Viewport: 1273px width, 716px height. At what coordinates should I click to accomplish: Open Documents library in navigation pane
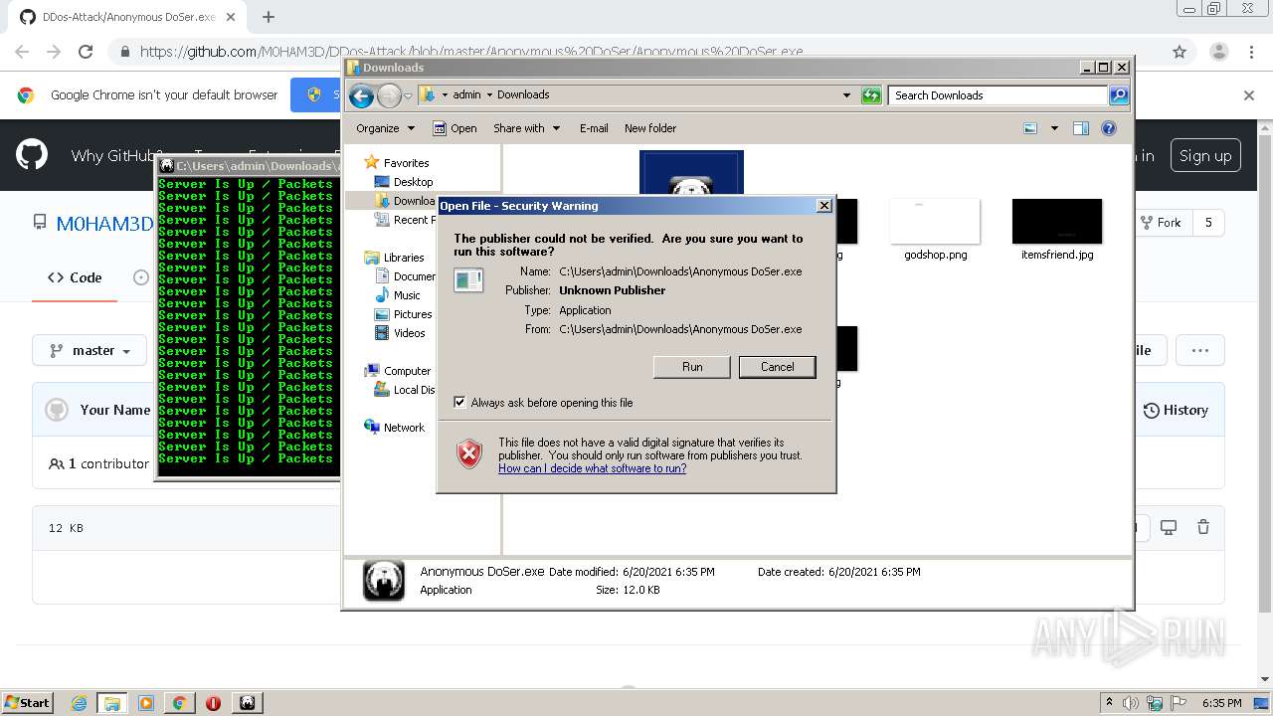tap(405, 276)
